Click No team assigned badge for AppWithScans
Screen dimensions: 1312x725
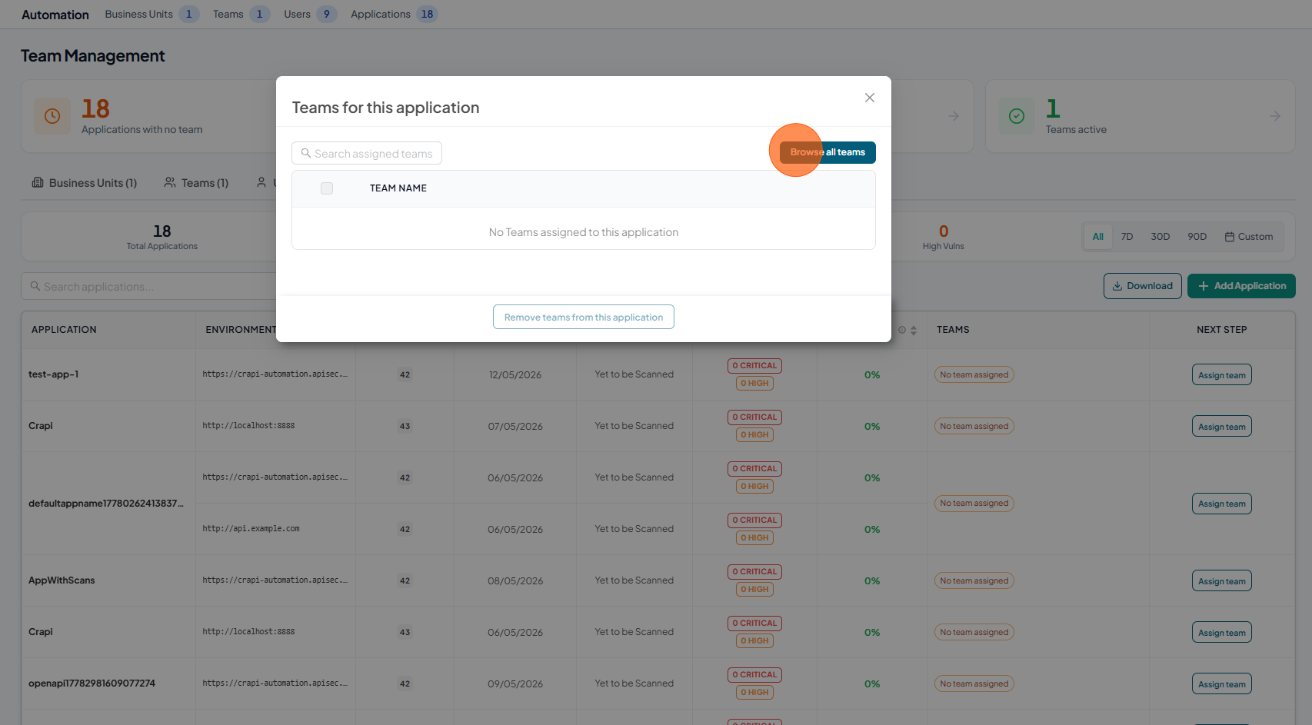pos(974,581)
